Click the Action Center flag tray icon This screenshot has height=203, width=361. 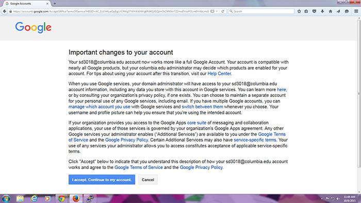coord(327,199)
